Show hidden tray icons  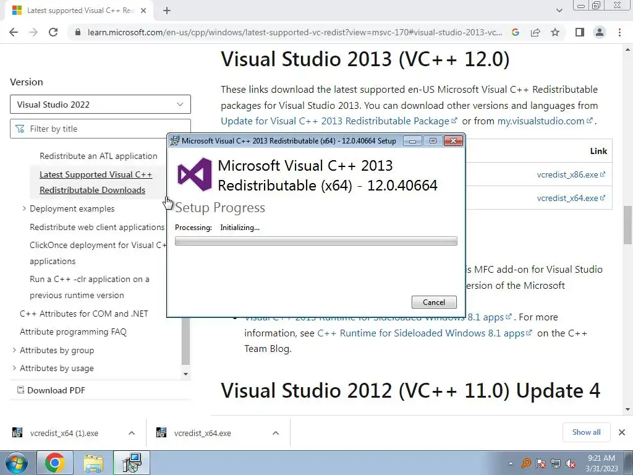(511, 463)
